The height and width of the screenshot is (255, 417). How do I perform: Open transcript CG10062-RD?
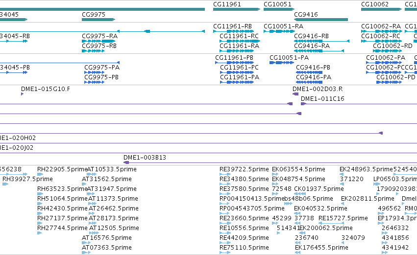point(387,51)
